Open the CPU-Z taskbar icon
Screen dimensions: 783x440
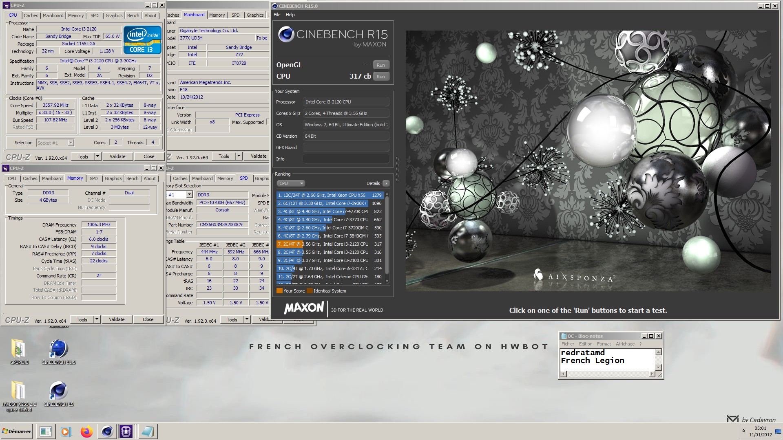pyautogui.click(x=126, y=431)
